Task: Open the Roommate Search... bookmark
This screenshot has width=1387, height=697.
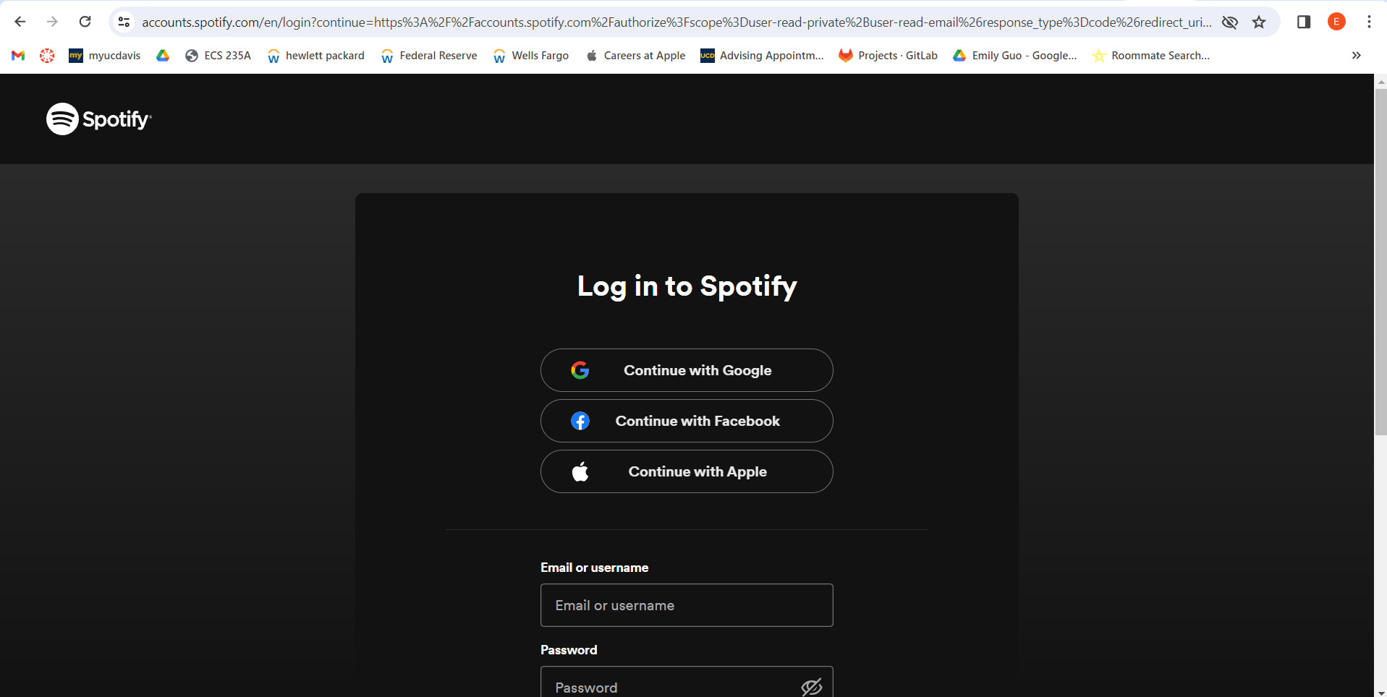Action: [1151, 56]
